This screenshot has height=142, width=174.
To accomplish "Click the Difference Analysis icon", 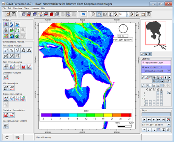I will click(6, 77).
